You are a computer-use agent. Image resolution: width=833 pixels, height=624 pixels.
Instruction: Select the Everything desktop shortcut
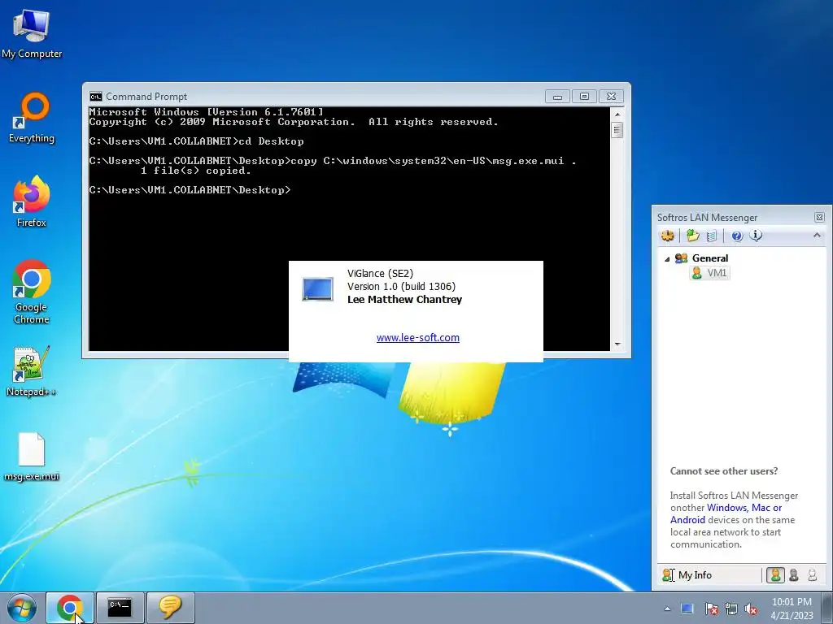[x=32, y=118]
